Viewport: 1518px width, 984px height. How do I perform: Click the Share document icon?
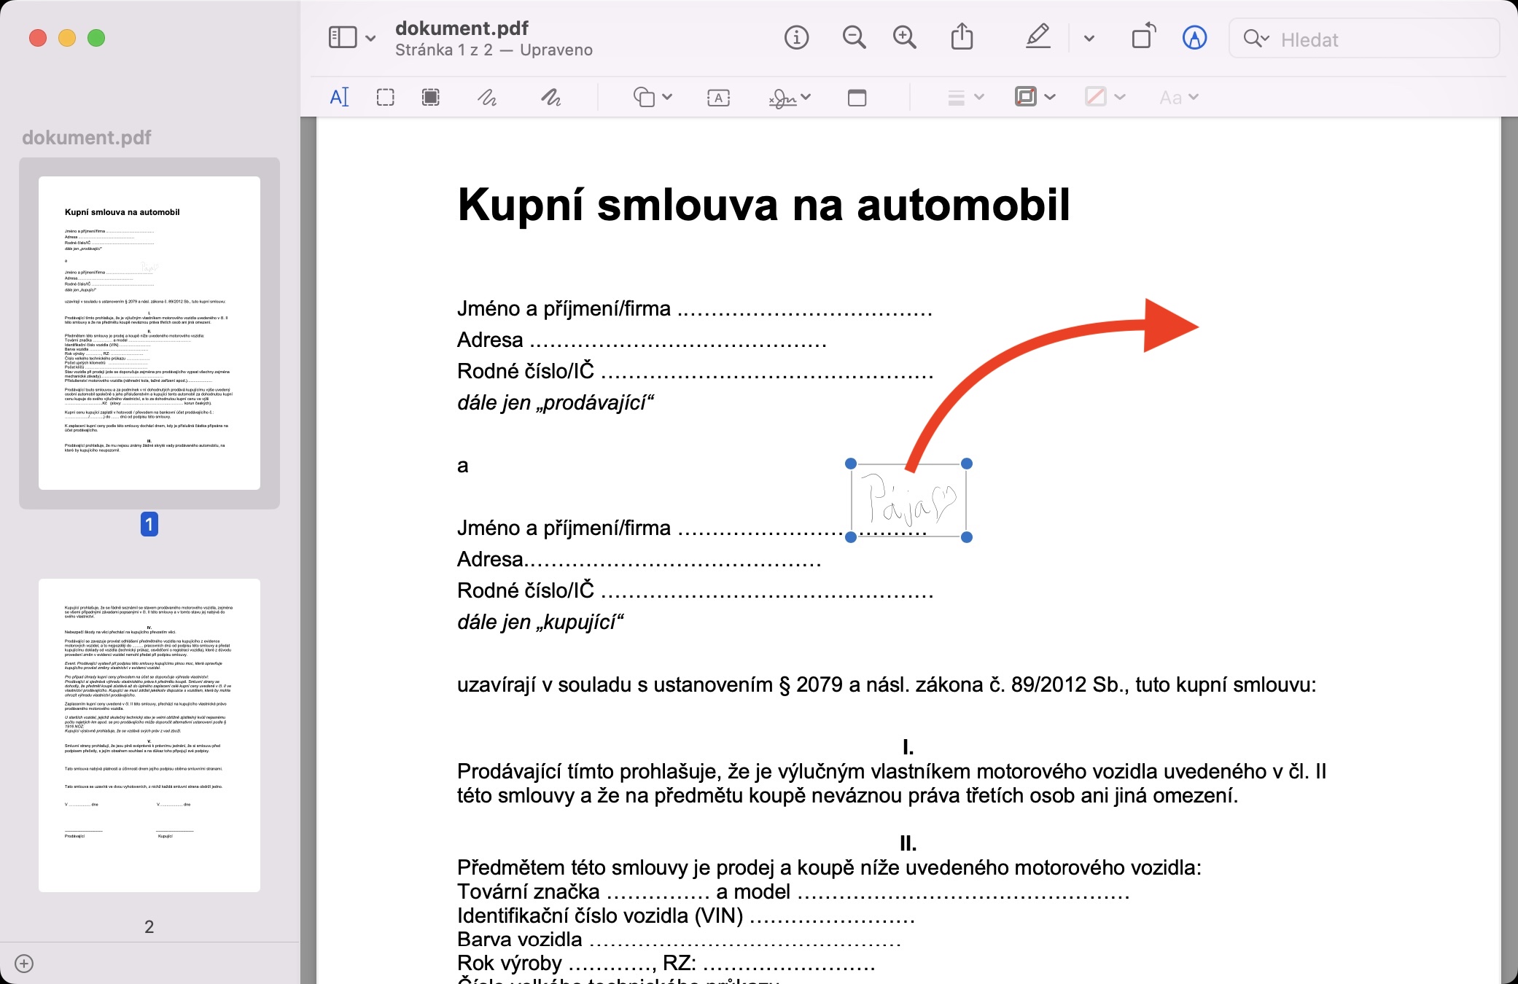click(x=962, y=37)
